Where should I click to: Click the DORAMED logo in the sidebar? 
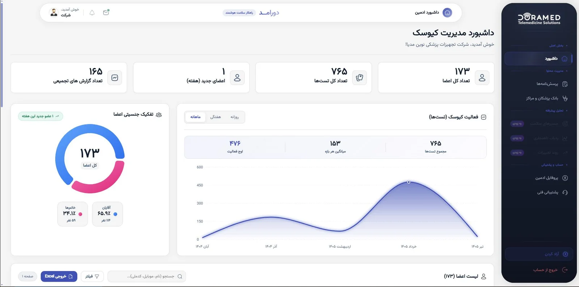point(539,19)
